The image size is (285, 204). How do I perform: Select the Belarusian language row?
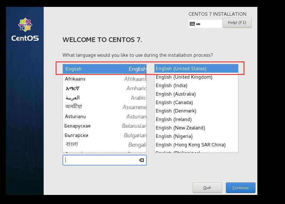click(x=105, y=126)
